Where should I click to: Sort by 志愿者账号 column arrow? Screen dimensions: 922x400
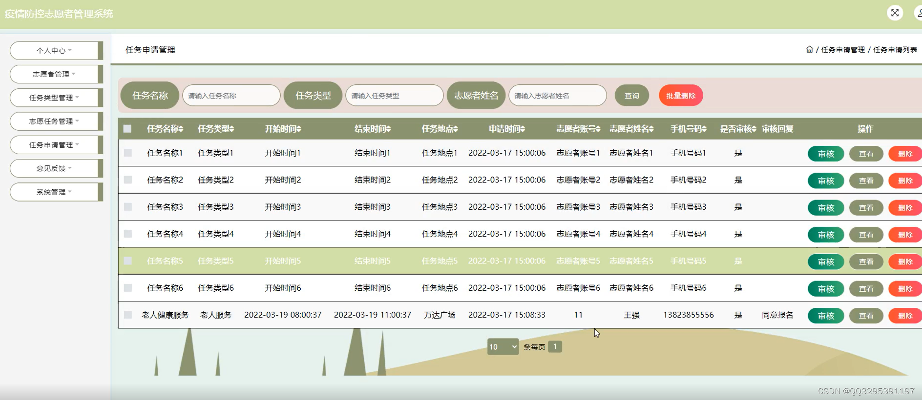[x=598, y=129]
